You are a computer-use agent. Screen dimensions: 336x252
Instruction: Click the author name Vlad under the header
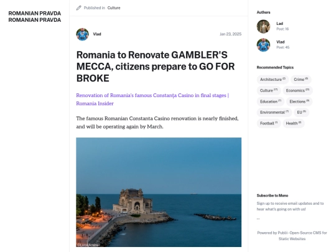point(97,34)
